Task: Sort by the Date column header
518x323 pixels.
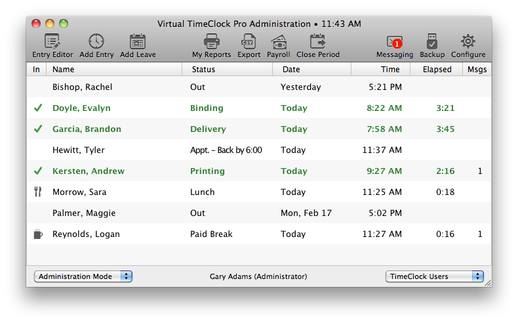Action: coord(311,70)
